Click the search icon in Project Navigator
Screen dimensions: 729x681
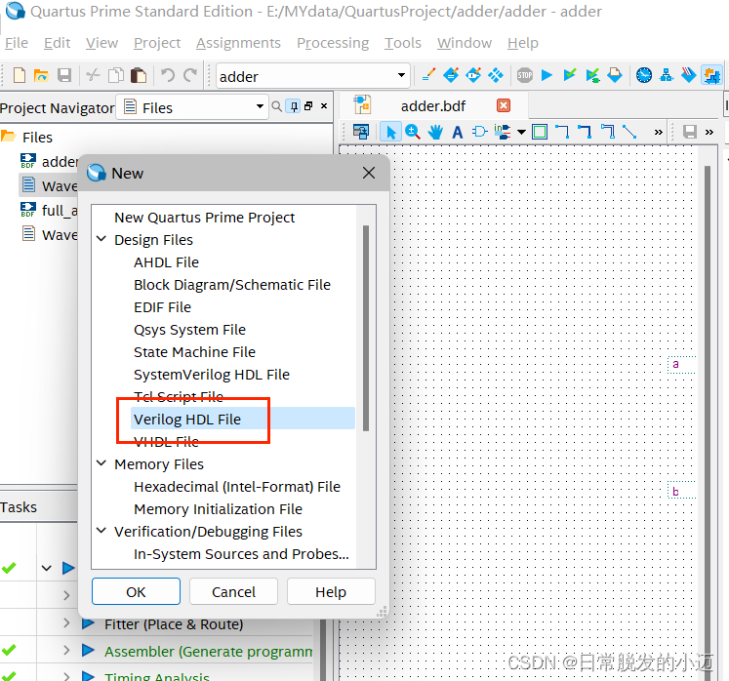point(276,106)
